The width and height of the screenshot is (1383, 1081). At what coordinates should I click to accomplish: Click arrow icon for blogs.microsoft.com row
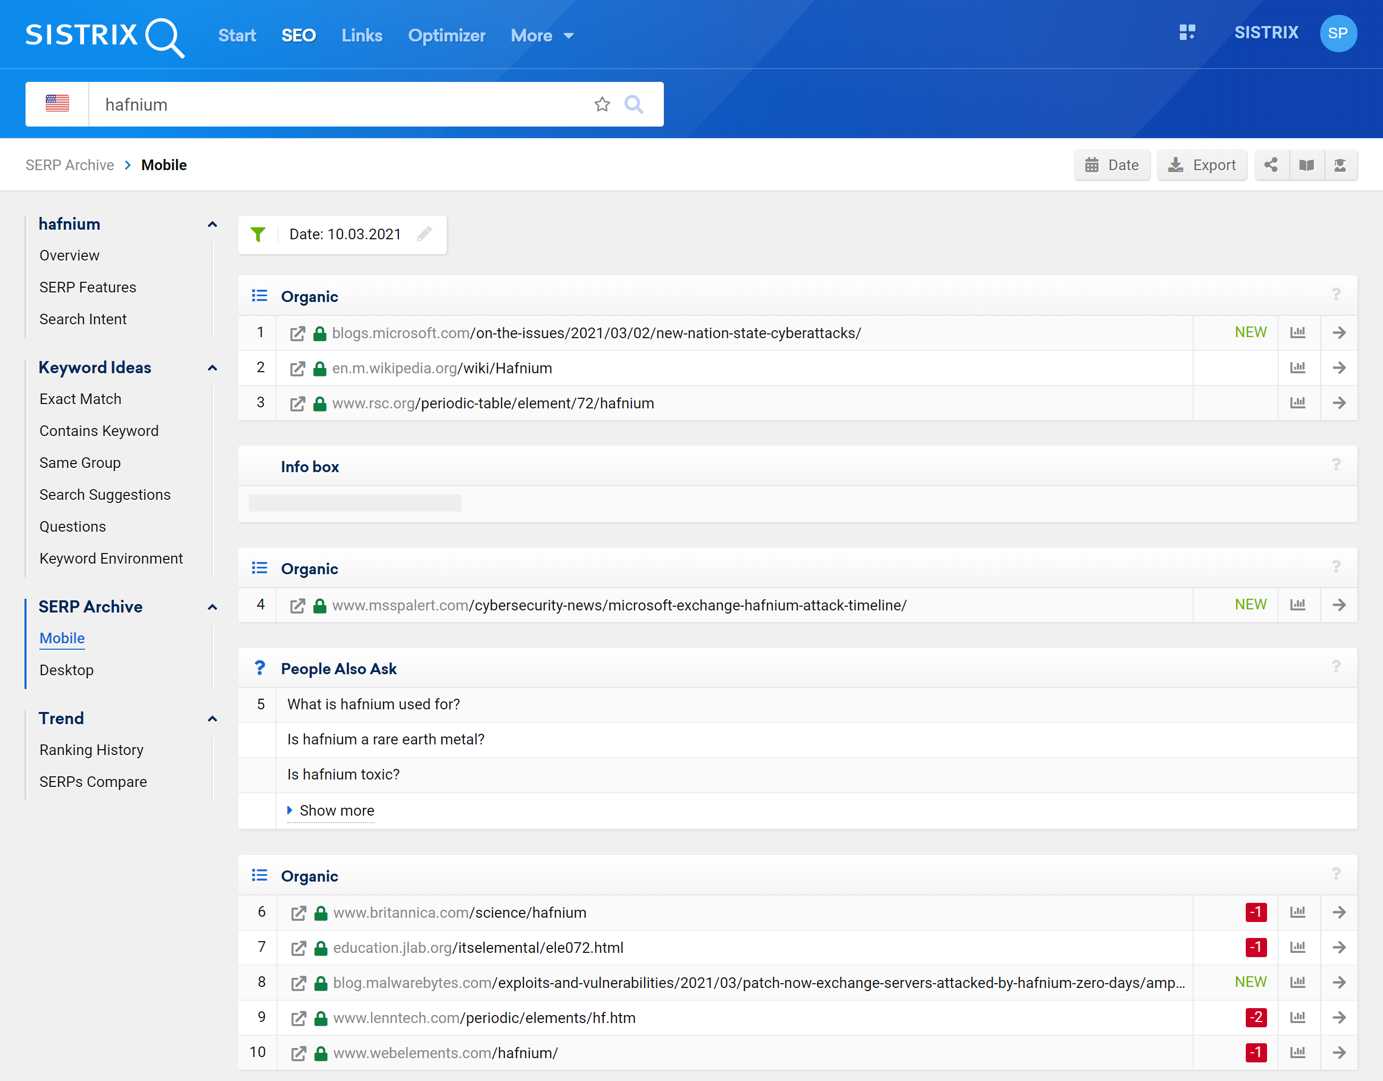pos(1339,332)
